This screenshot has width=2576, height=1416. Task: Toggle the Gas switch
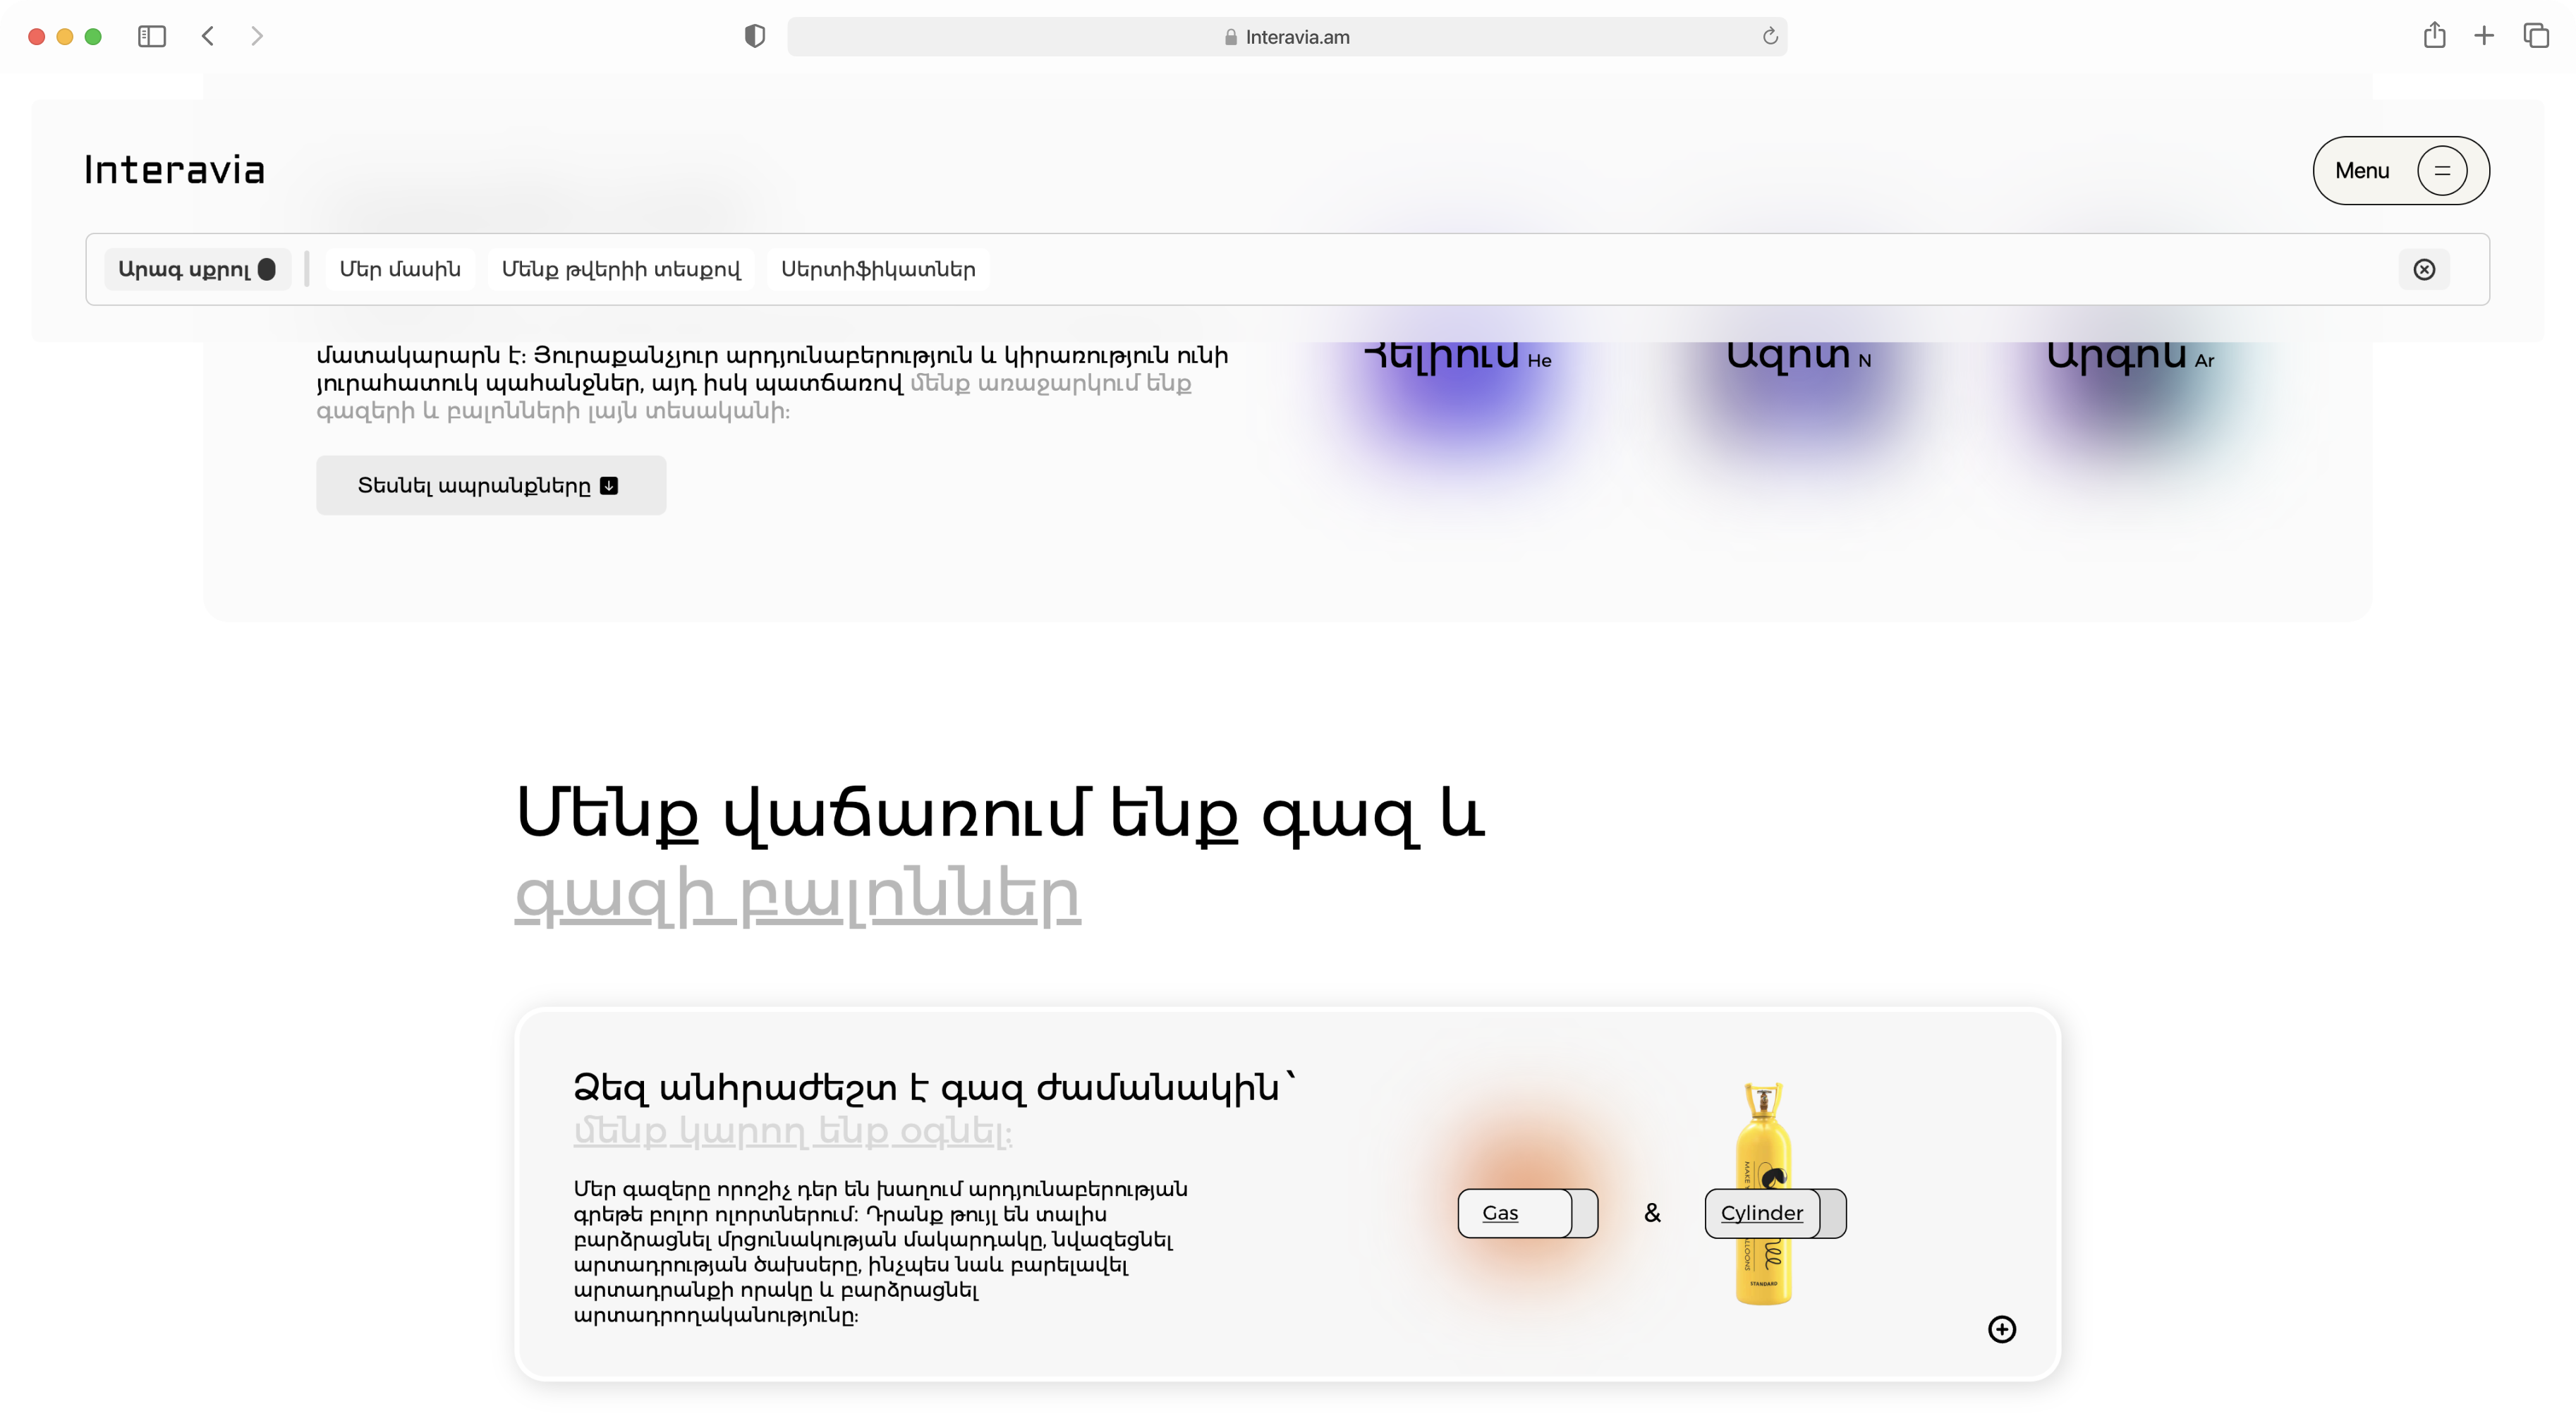click(1527, 1213)
